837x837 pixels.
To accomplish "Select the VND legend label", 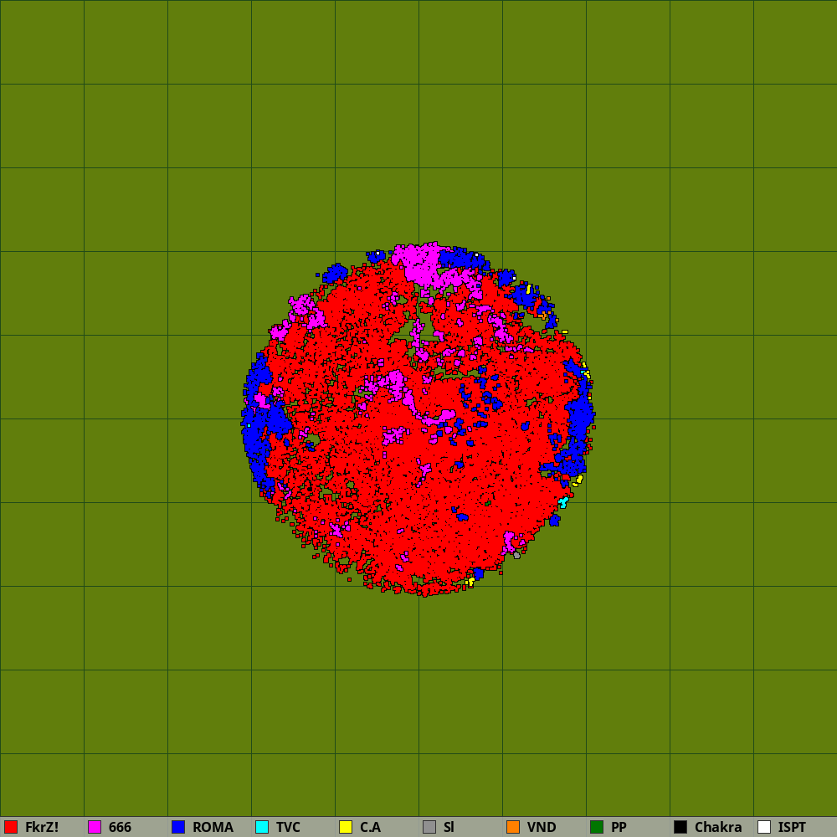I will coord(542,827).
